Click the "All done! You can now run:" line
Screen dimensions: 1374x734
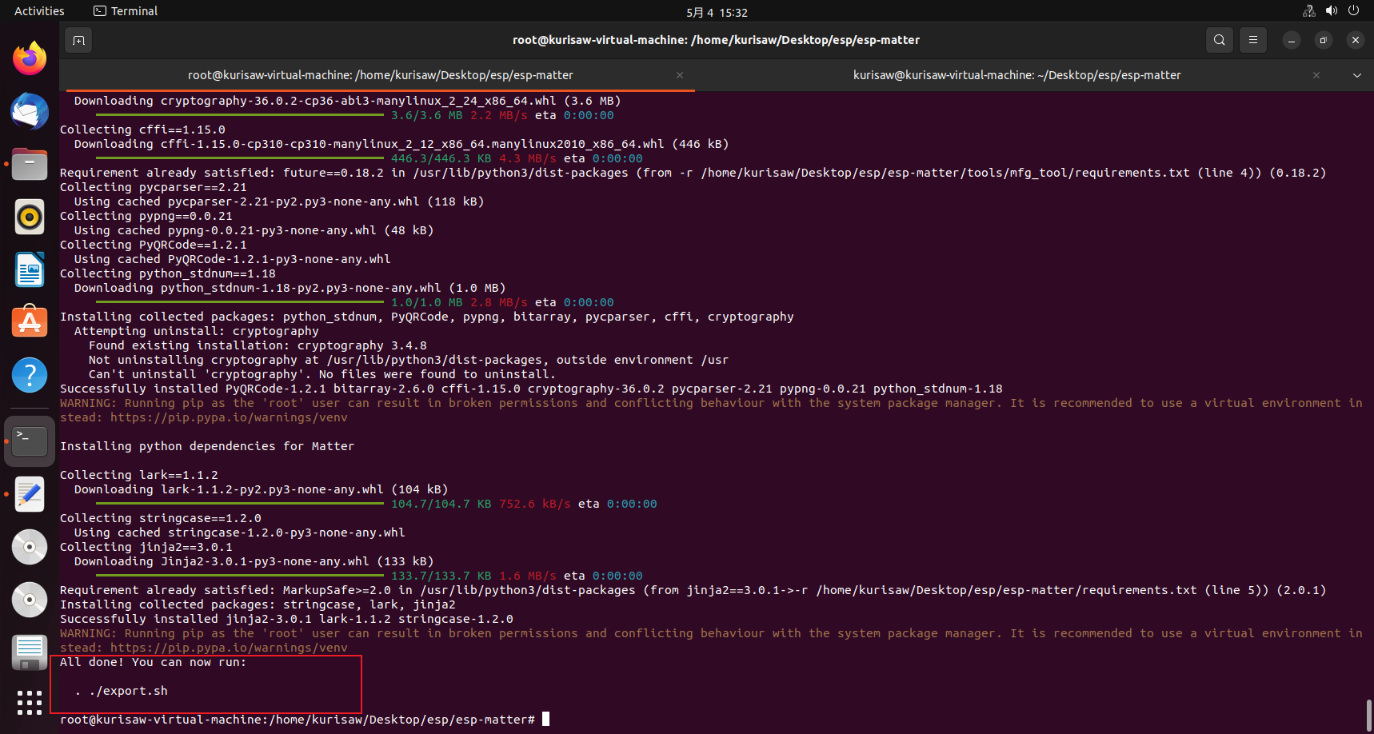coord(153,662)
